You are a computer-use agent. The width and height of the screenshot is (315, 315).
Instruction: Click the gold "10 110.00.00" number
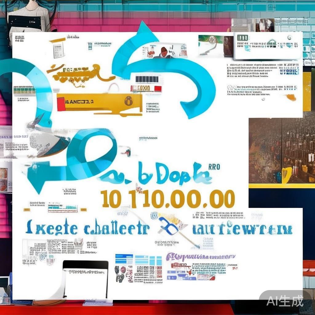[x=168, y=199]
